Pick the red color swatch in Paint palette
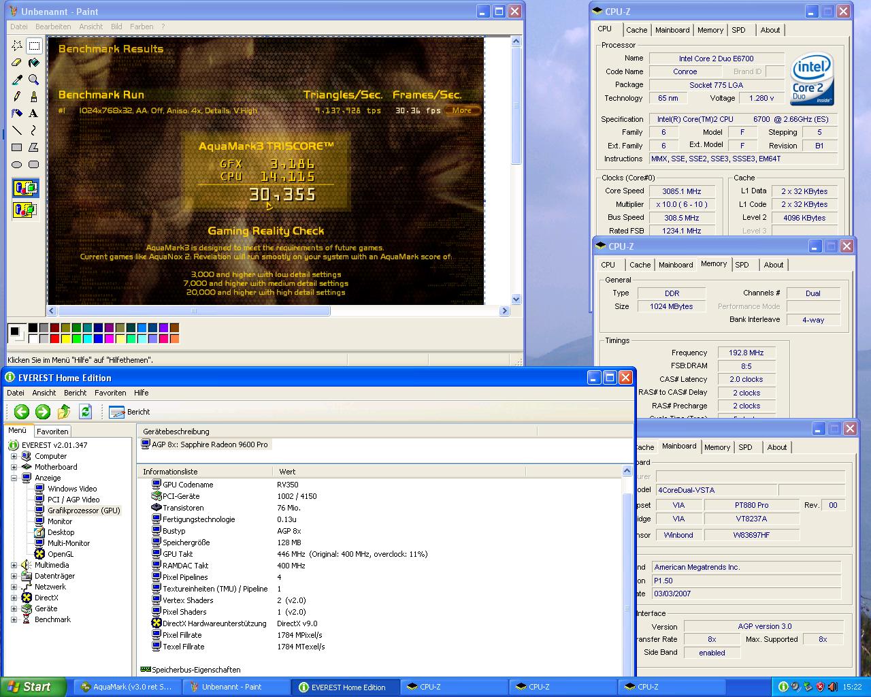Viewport: 871px width, 697px height. (x=54, y=339)
